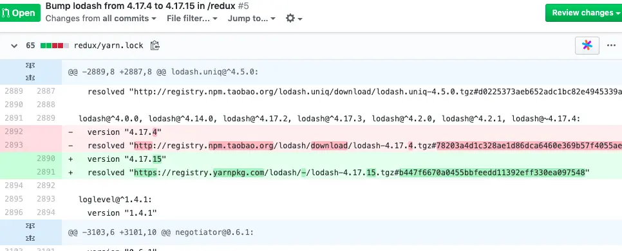Expand lines downward at lodash.uniq hunk
Screen dimensions: 622x251
tap(30, 78)
